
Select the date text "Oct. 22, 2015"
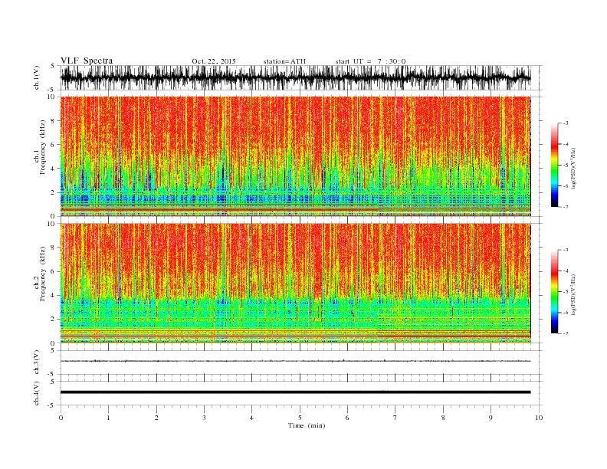214,61
